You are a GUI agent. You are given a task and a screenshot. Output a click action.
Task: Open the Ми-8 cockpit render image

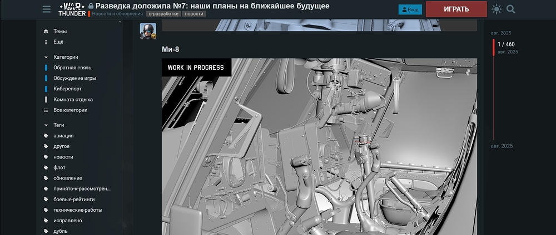click(x=319, y=147)
